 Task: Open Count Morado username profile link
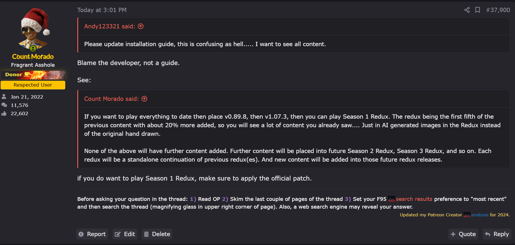click(x=33, y=57)
